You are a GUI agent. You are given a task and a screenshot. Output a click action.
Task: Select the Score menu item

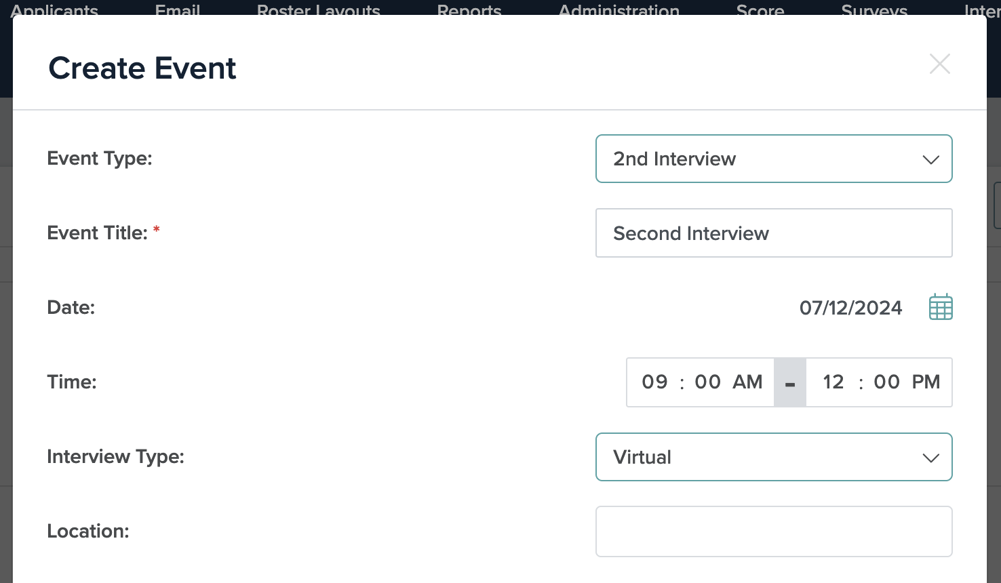tap(760, 9)
